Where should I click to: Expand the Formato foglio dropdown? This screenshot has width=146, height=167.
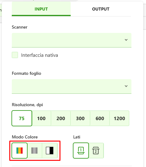click(72, 86)
